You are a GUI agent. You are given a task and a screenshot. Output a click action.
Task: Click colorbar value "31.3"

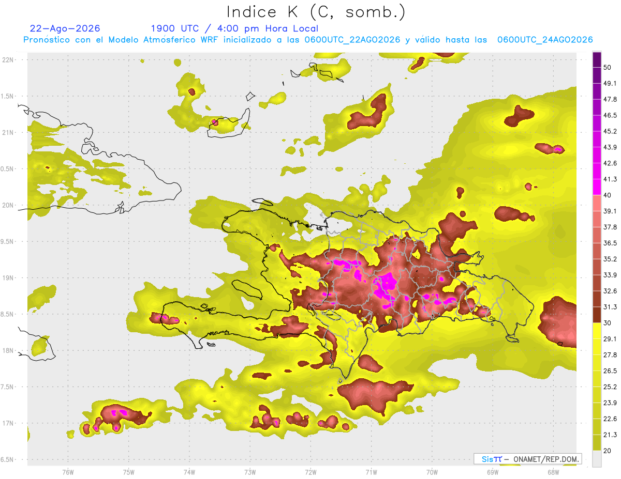pyautogui.click(x=610, y=307)
